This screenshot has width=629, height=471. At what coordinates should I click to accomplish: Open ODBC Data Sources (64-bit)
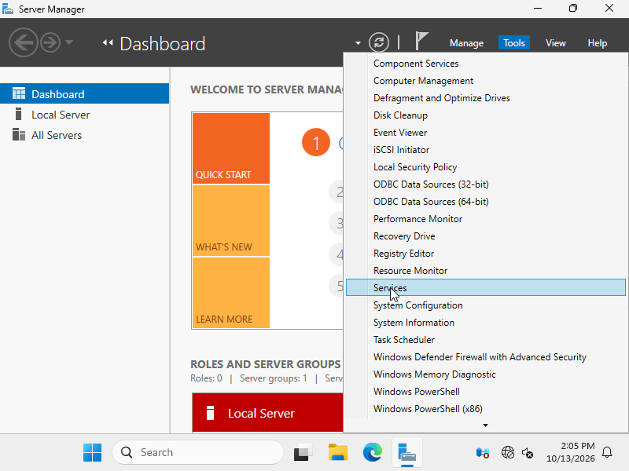point(485,201)
